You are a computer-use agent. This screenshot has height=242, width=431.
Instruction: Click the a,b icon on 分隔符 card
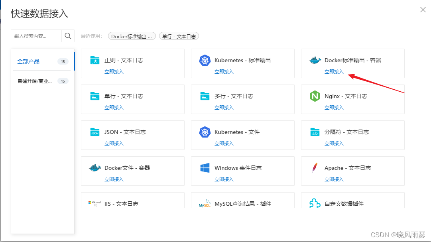[315, 132]
